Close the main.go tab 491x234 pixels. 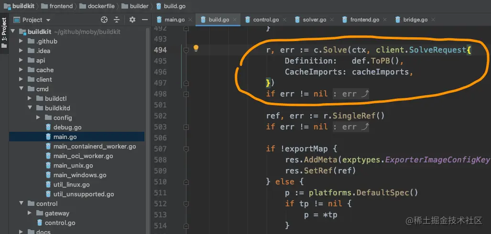[x=190, y=20]
